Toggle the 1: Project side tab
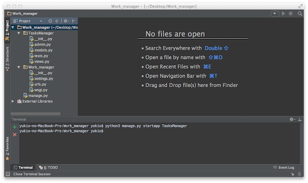308x183 pixels. pyautogui.click(x=7, y=30)
